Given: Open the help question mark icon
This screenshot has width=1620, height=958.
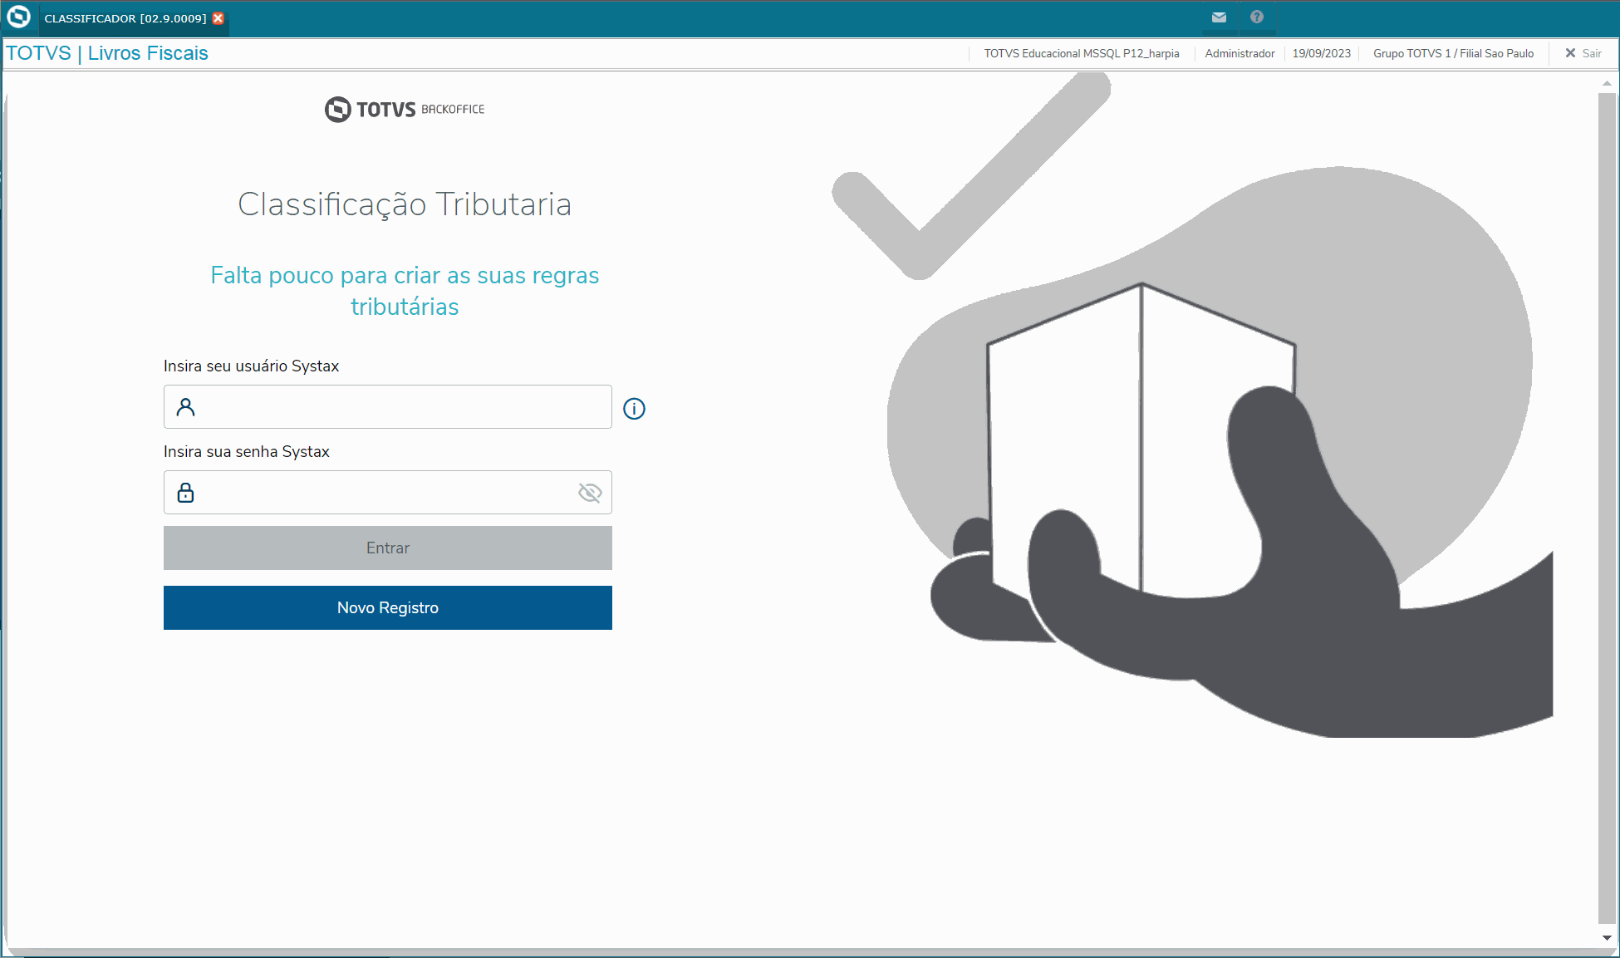Looking at the screenshot, I should pos(1256,17).
